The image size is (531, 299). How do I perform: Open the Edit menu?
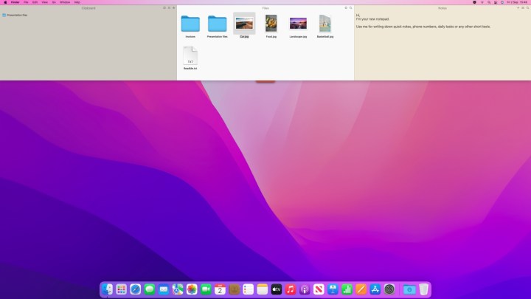point(35,2)
